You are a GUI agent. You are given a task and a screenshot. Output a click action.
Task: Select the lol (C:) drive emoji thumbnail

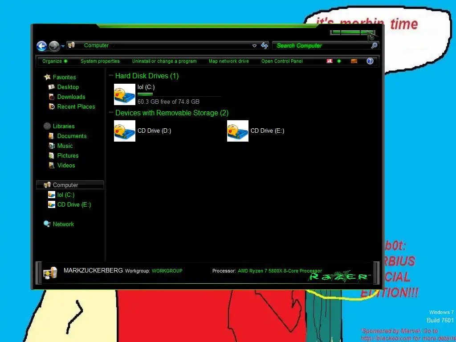(x=125, y=94)
